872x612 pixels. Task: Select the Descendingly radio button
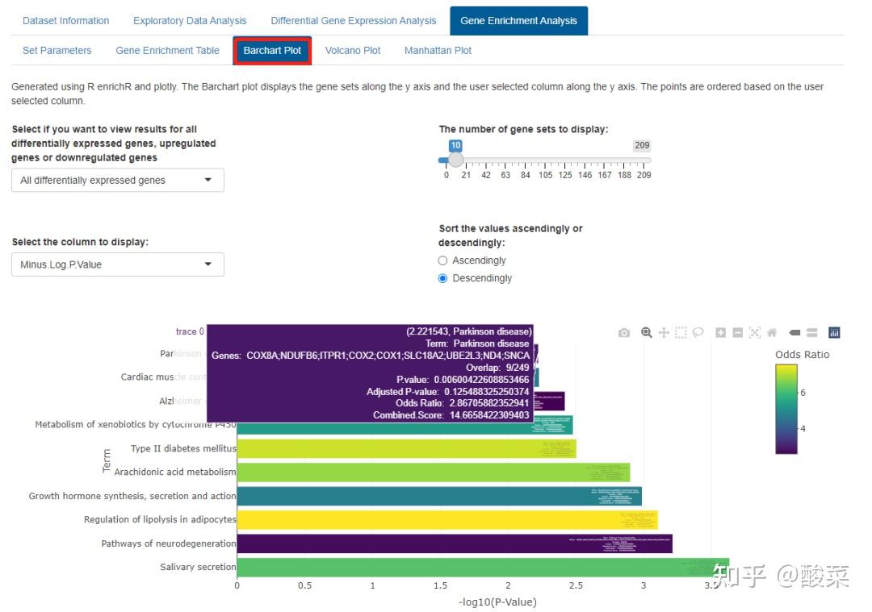(x=442, y=278)
